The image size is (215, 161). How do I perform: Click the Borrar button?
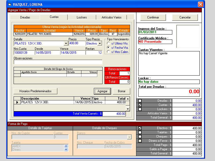[x=121, y=91]
